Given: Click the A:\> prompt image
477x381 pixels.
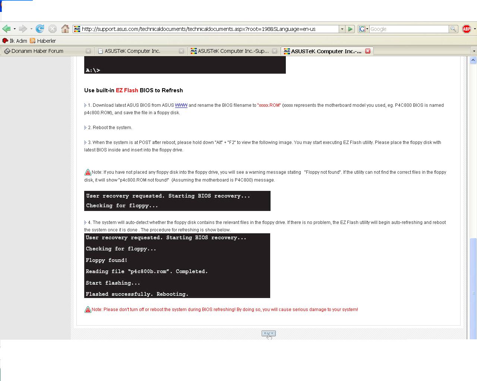Looking at the screenshot, I should coord(185,65).
